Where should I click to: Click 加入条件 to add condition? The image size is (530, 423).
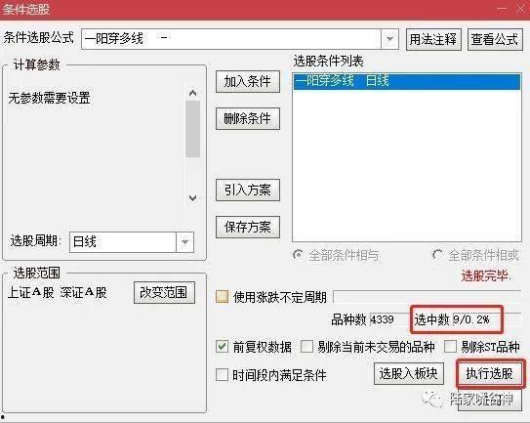(248, 81)
